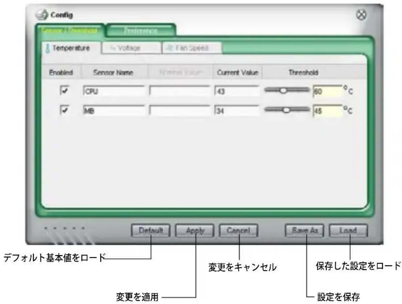Screen dimensions: 402x304
Task: Adjust the CPU threshold slider
Action: 283,90
